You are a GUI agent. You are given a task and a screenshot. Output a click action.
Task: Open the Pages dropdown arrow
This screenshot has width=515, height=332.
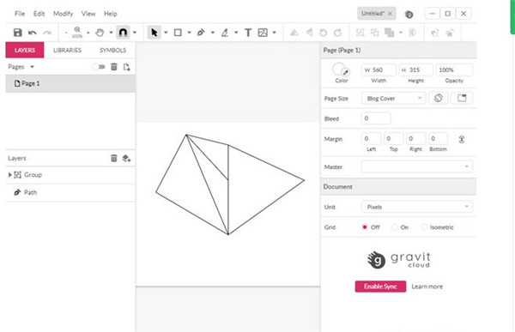click(x=32, y=67)
